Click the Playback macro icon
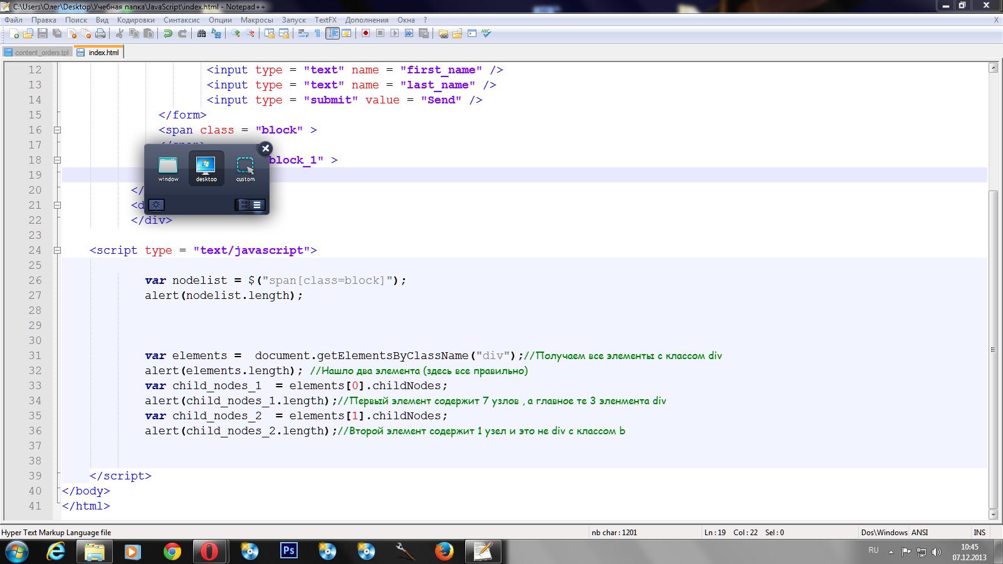The width and height of the screenshot is (1003, 564). coord(394,33)
